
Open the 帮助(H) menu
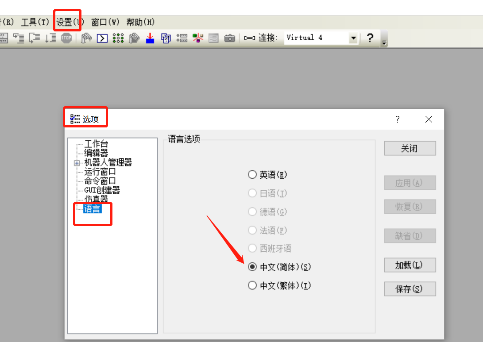tap(140, 22)
